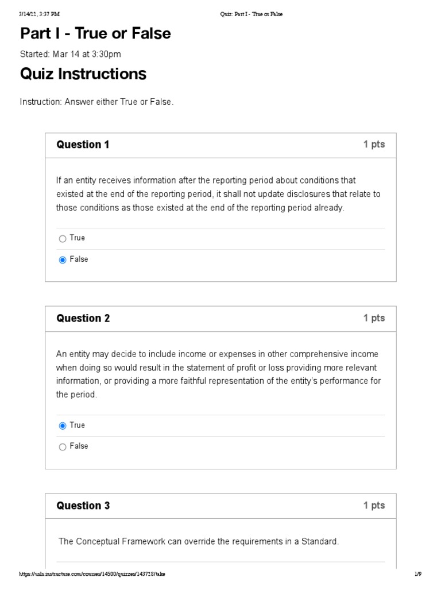This screenshot has width=441, height=589.
Task: Click the 'Quiz Instructions' heading
Action: (83, 74)
